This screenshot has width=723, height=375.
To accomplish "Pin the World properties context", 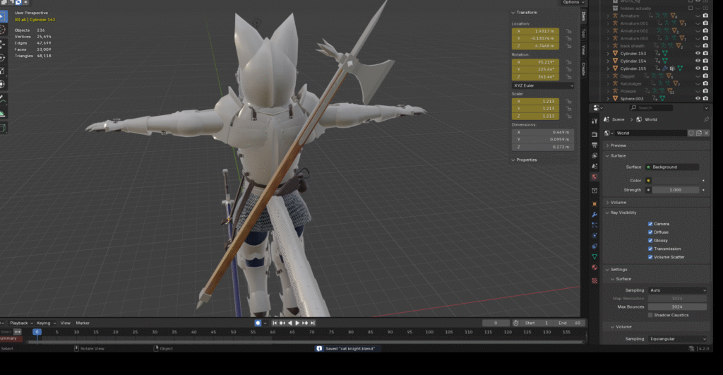I will pyautogui.click(x=706, y=119).
